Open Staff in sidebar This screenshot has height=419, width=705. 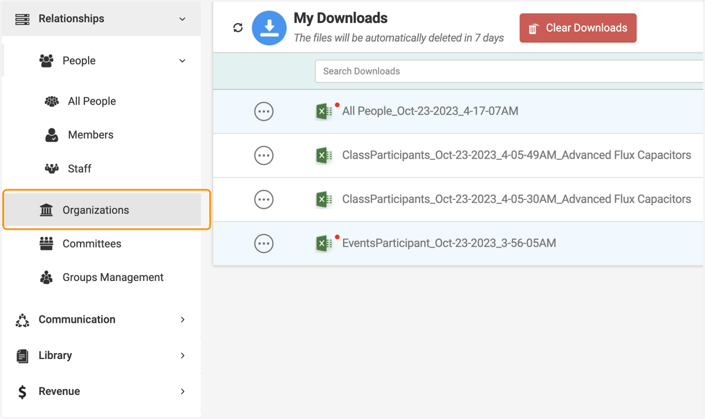pyautogui.click(x=79, y=169)
